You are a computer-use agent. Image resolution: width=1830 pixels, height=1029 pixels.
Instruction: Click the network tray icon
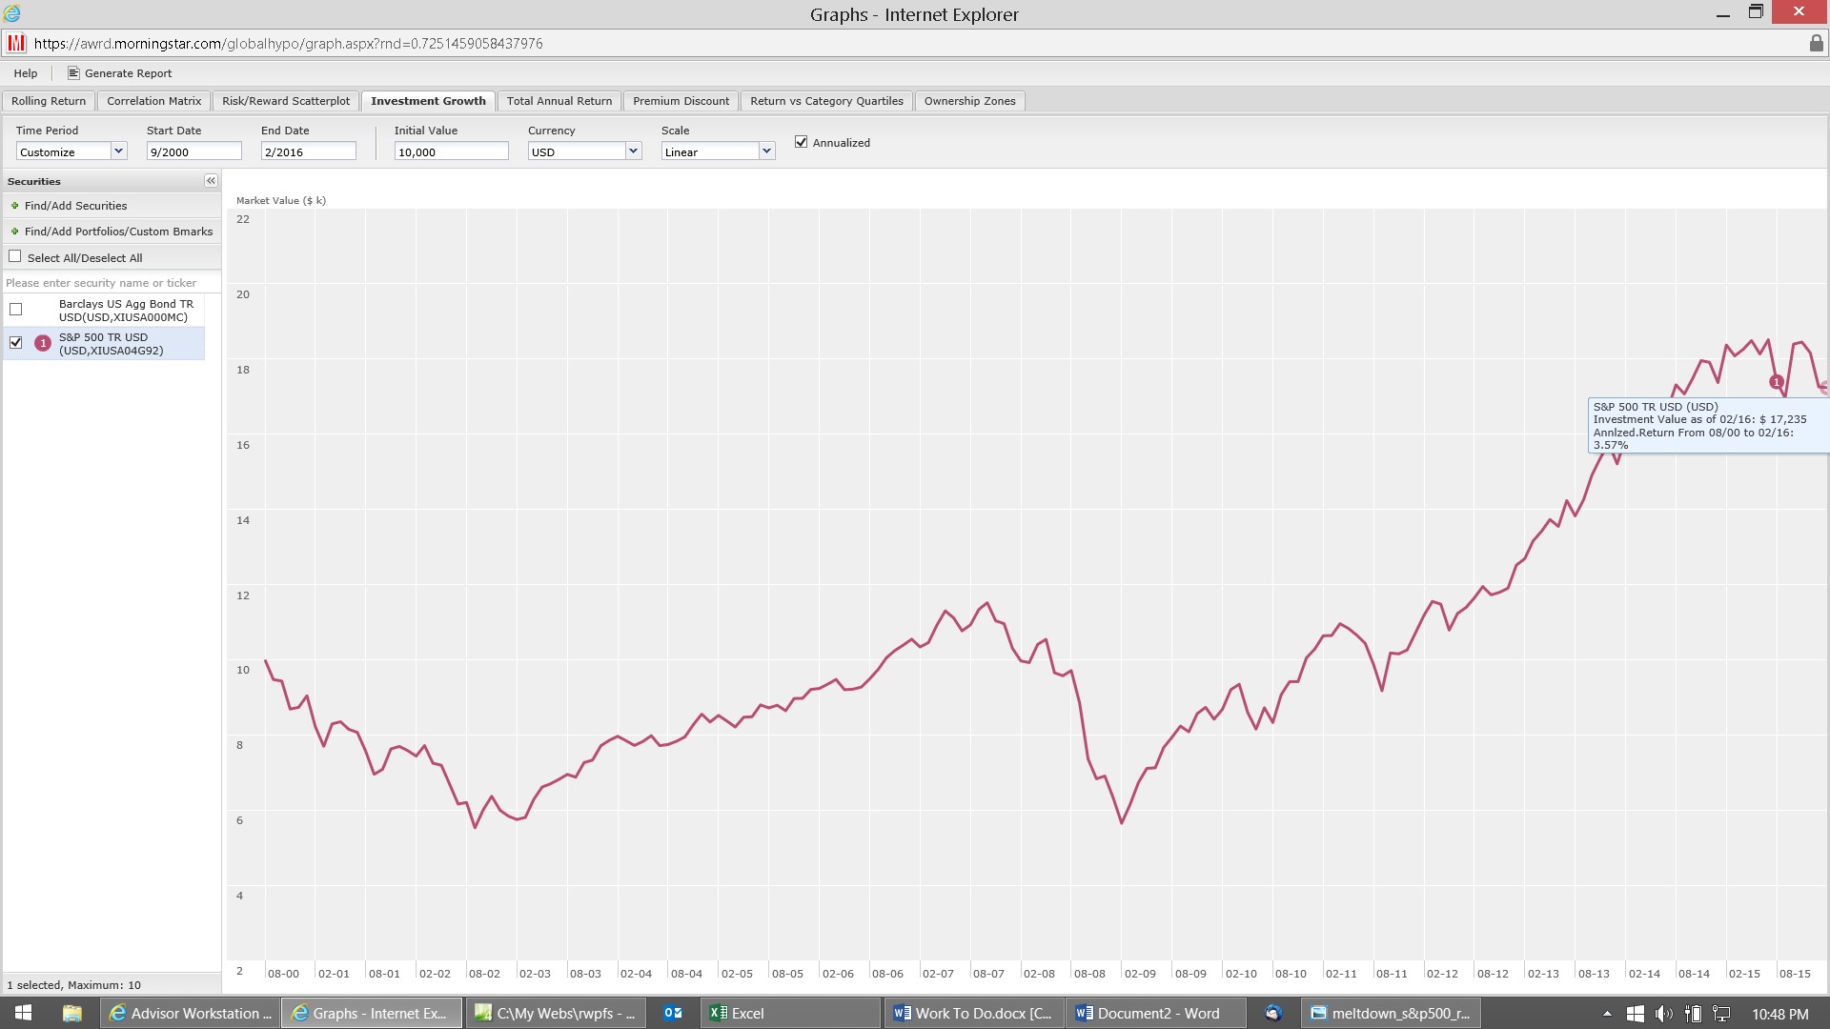click(1721, 1014)
